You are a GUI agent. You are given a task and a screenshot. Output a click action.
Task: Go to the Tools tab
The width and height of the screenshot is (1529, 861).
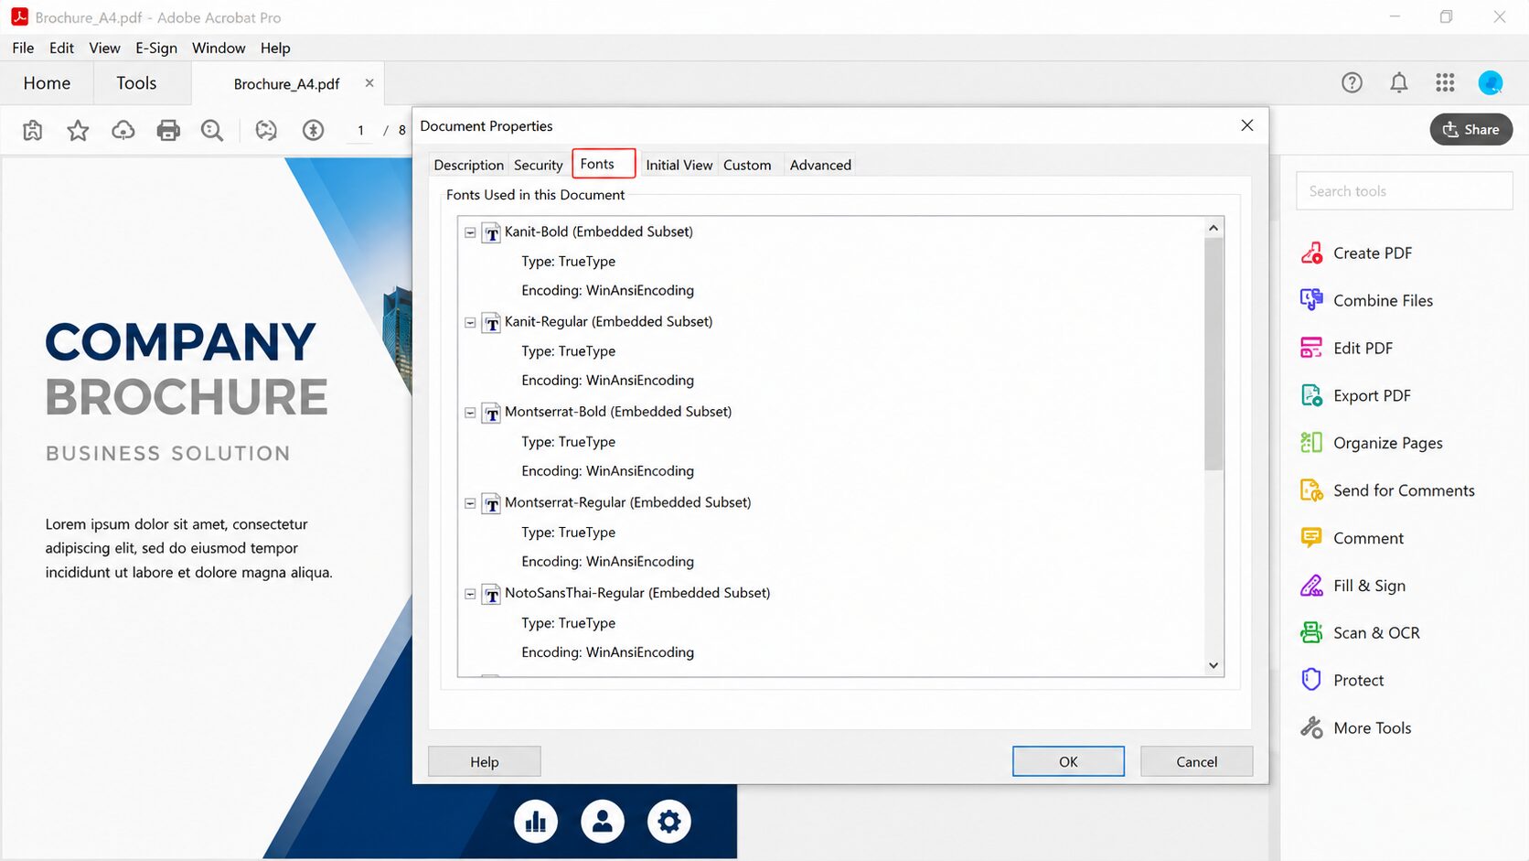pyautogui.click(x=136, y=83)
